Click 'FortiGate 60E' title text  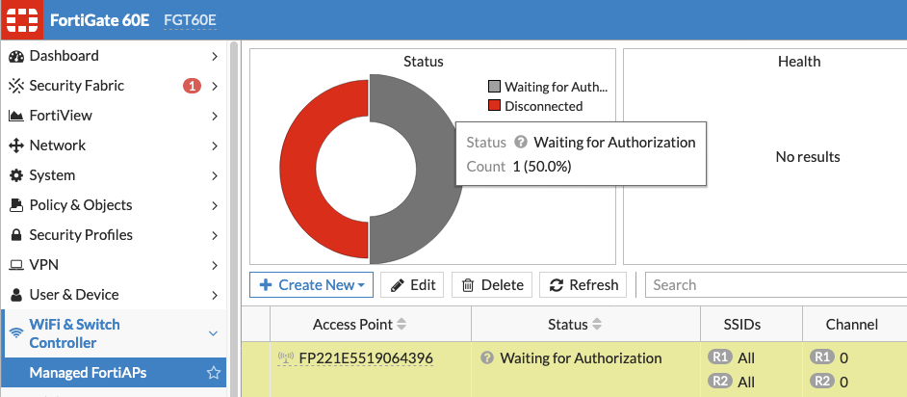pos(99,20)
